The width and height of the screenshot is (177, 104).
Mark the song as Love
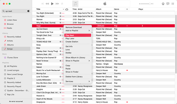[78, 50]
